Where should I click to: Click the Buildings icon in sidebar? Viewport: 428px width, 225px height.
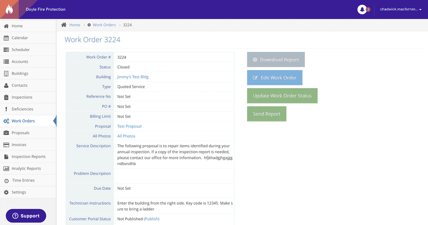pyautogui.click(x=6, y=74)
